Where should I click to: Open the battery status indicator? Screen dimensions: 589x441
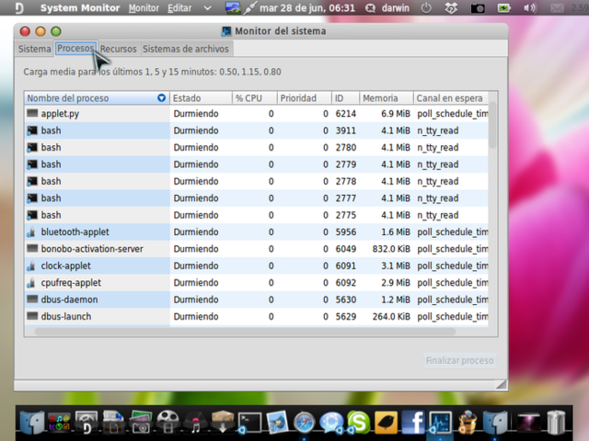point(503,8)
